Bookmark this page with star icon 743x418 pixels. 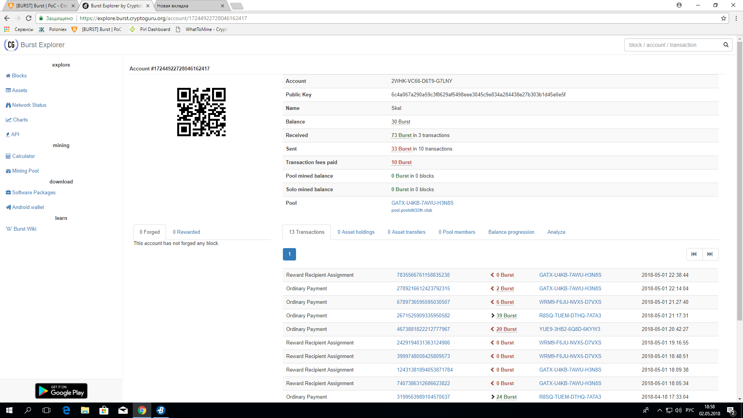pyautogui.click(x=723, y=18)
